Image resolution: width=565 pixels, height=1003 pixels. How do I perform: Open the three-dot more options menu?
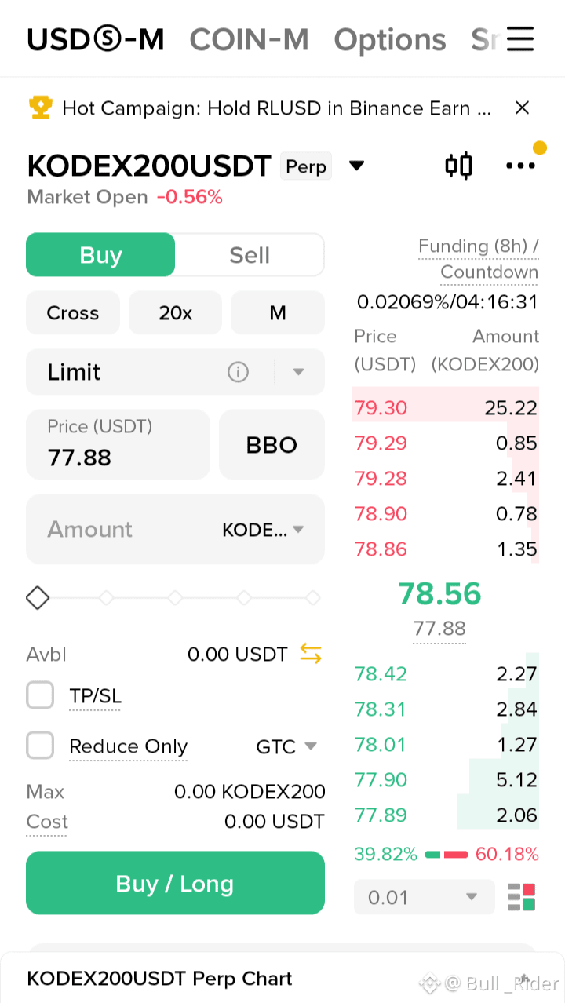520,166
